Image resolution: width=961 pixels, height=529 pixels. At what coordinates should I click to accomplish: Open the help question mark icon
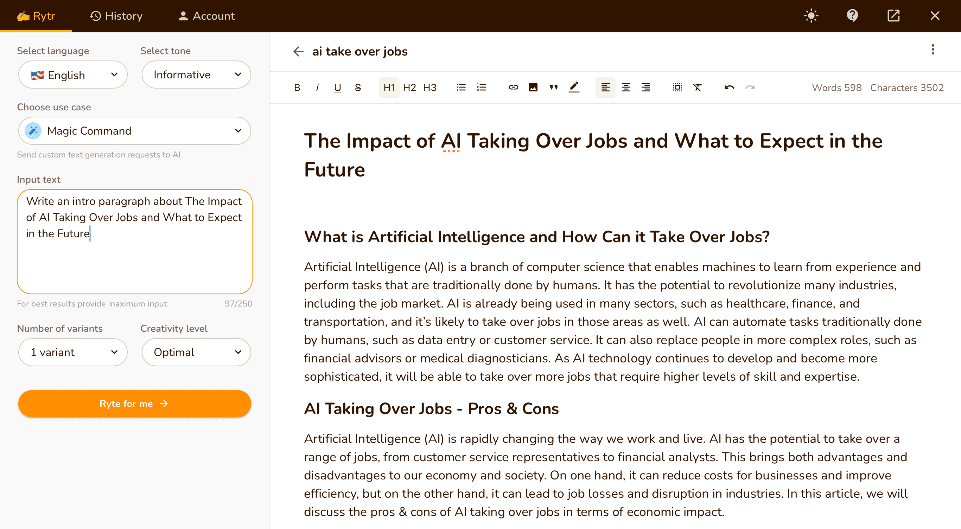tap(852, 16)
